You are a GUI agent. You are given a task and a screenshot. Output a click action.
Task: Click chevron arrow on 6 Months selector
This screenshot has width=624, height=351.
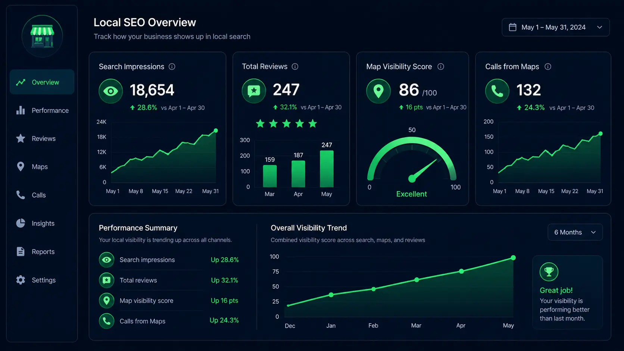tap(593, 232)
